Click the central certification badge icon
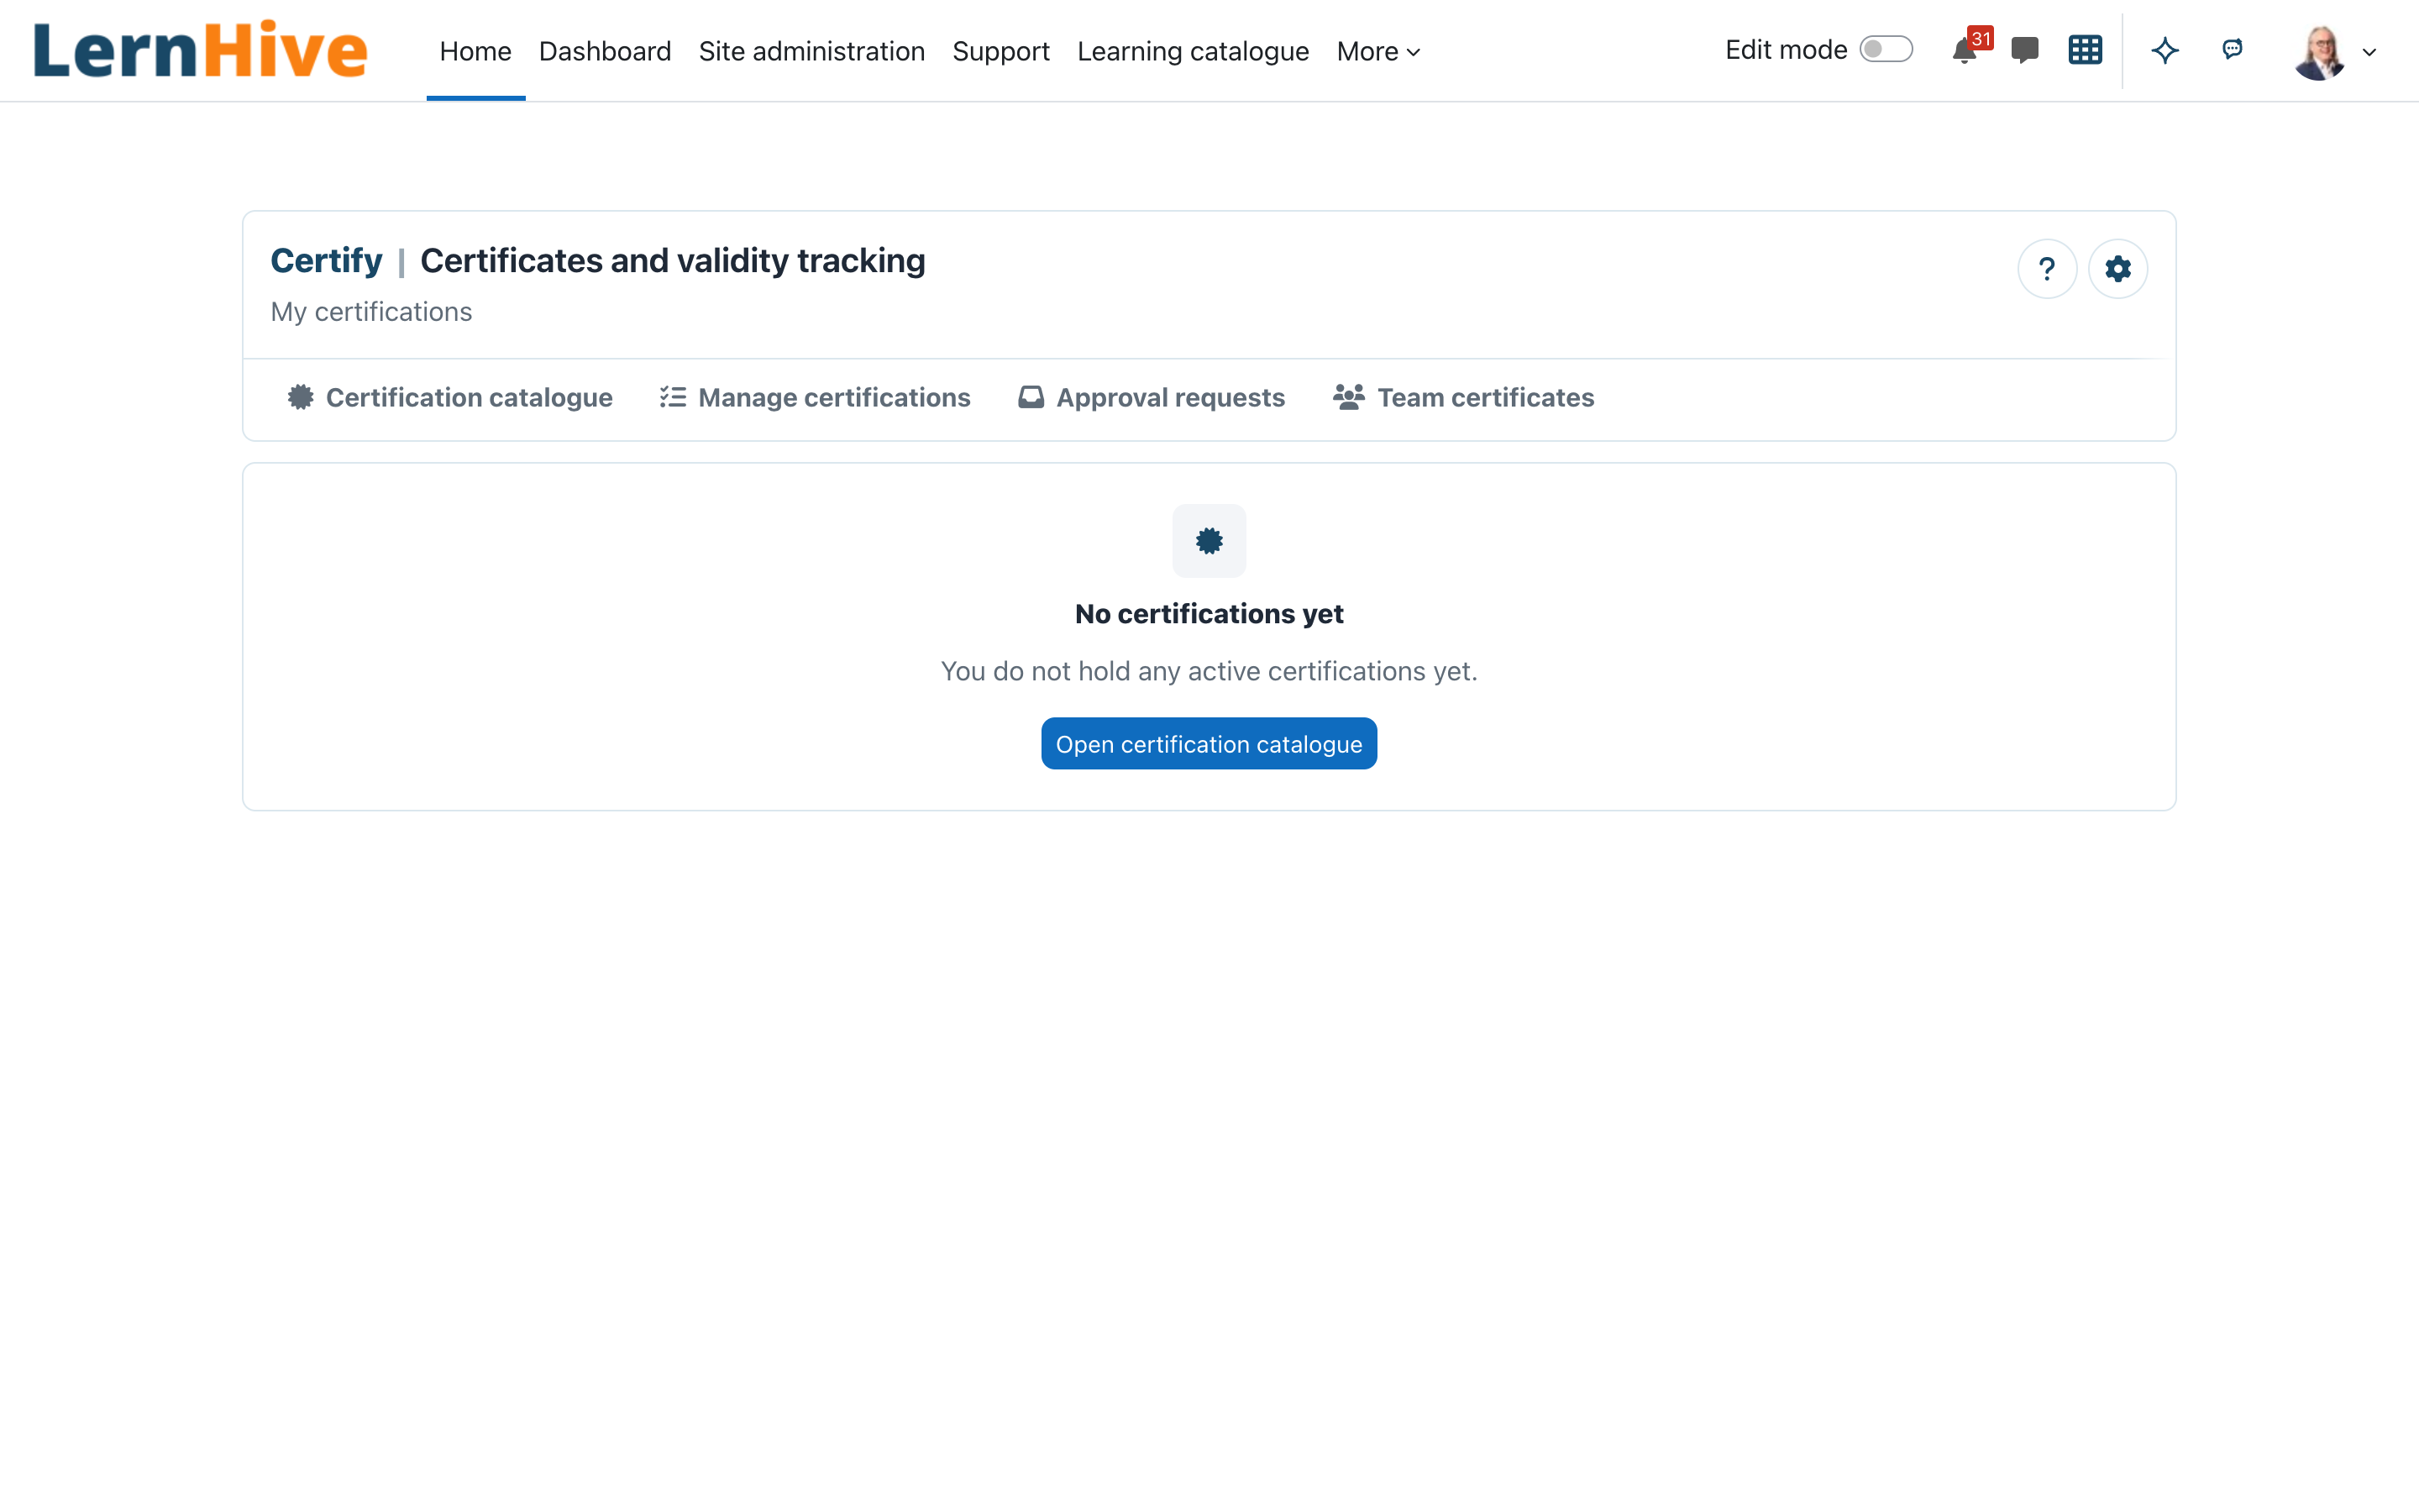The width and height of the screenshot is (2419, 1512). (1209, 541)
